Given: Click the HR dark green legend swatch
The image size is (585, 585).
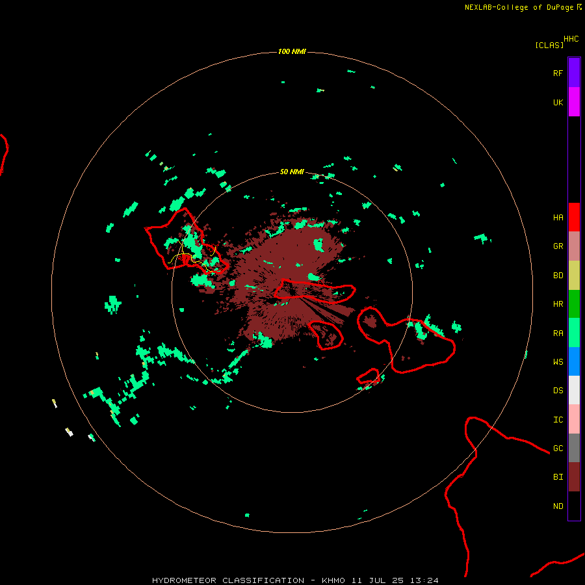Looking at the screenshot, I should tap(574, 304).
